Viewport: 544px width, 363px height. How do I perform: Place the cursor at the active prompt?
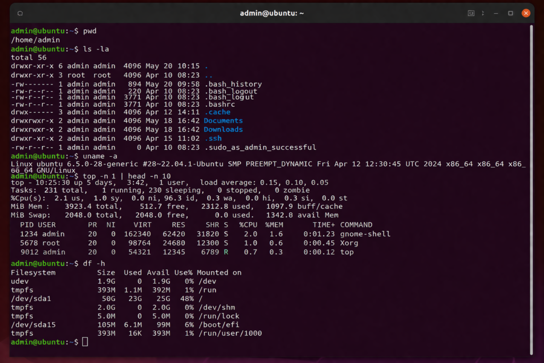[x=86, y=342]
